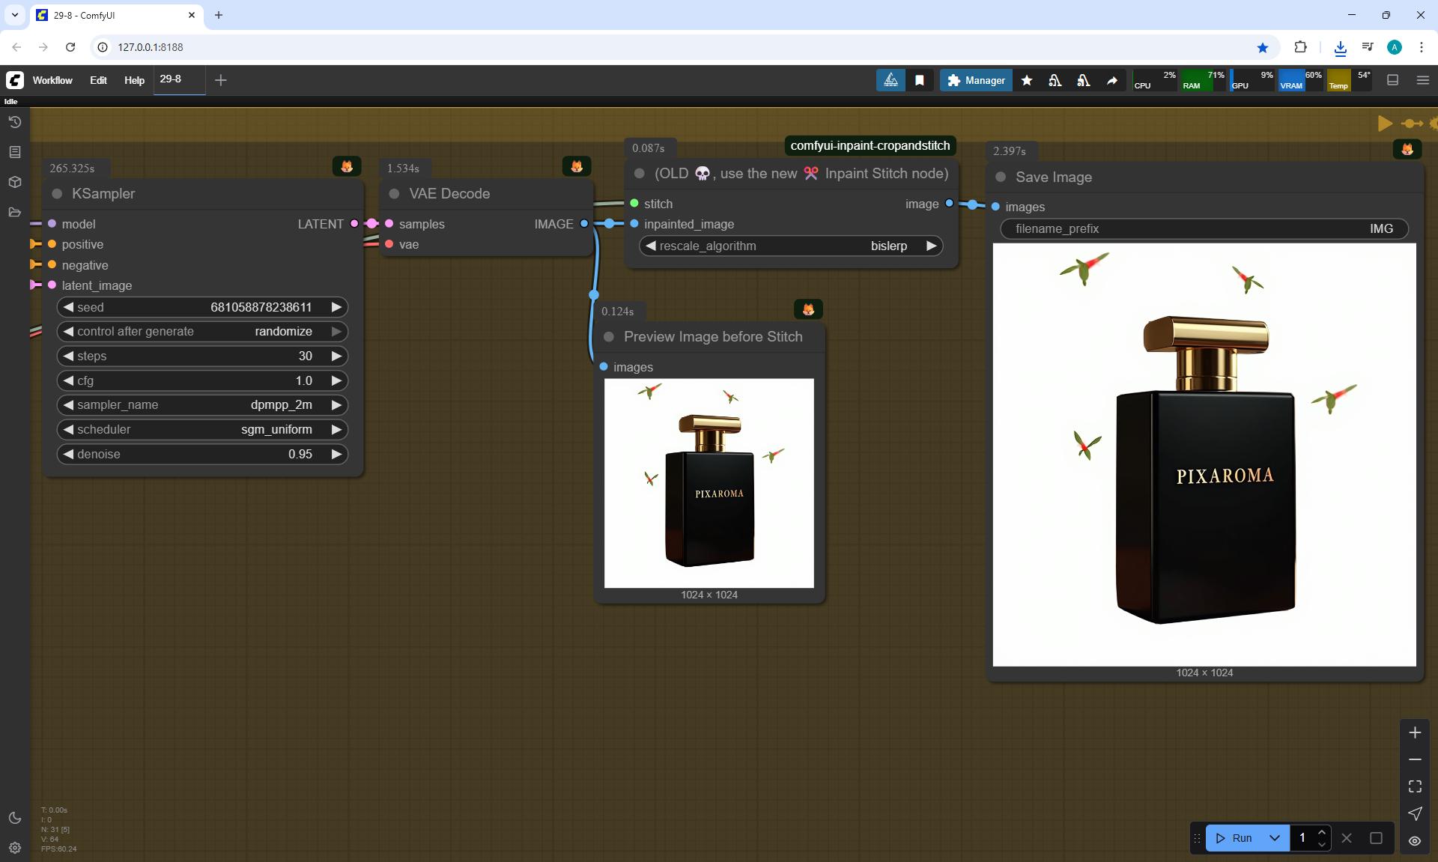Increase steps value with right arrow
The height and width of the screenshot is (862, 1438).
coord(336,356)
